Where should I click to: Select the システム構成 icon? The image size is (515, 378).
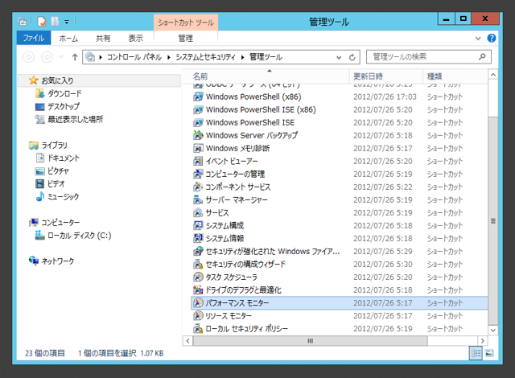pyautogui.click(x=198, y=225)
